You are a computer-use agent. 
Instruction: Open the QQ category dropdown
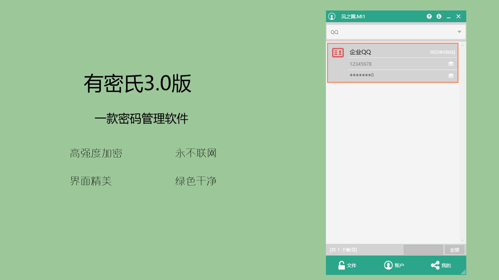(x=459, y=32)
